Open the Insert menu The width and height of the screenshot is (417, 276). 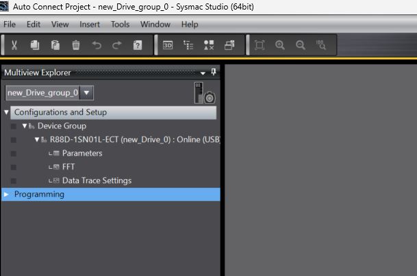(x=90, y=25)
